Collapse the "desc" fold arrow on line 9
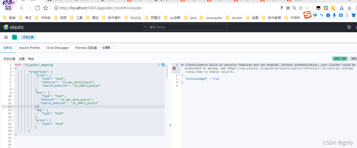 click(x=13, y=93)
